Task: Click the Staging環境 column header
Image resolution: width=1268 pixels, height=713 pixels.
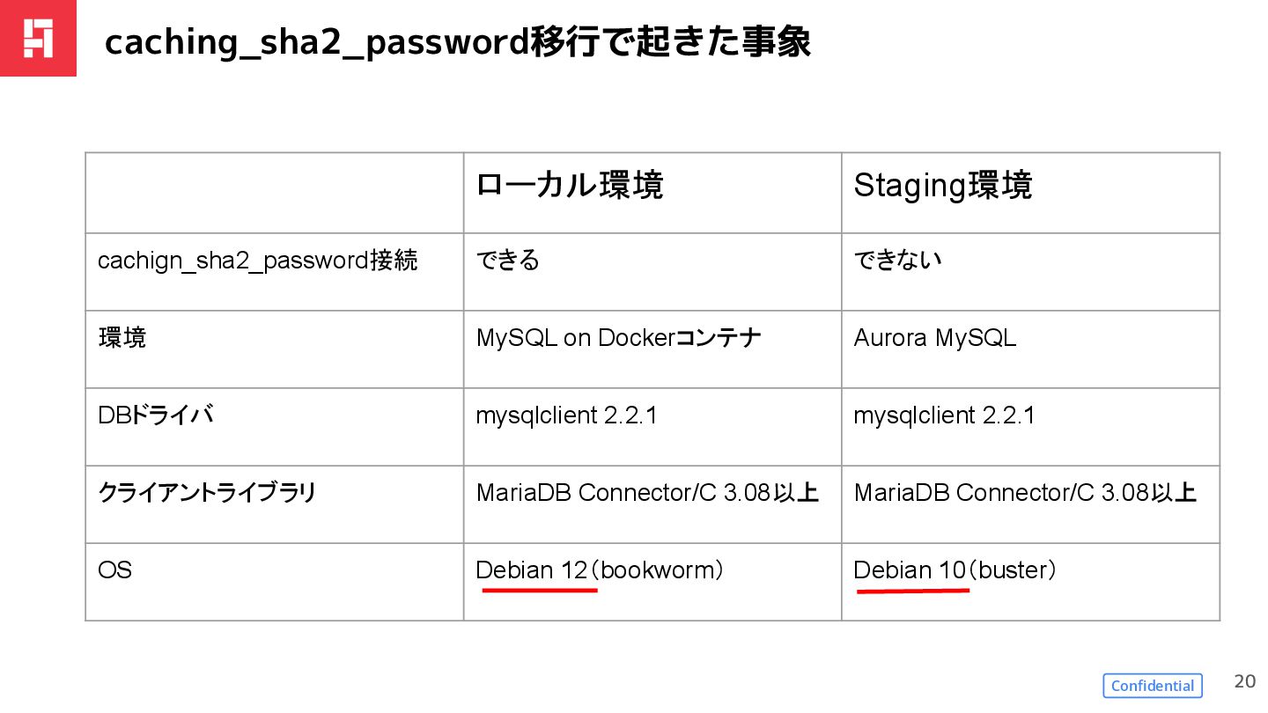Action: click(942, 186)
